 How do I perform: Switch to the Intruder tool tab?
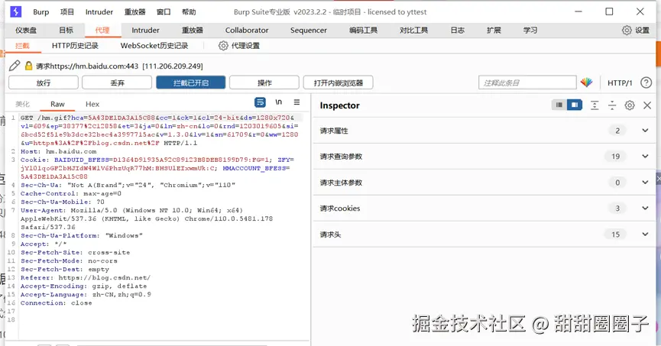(x=145, y=30)
